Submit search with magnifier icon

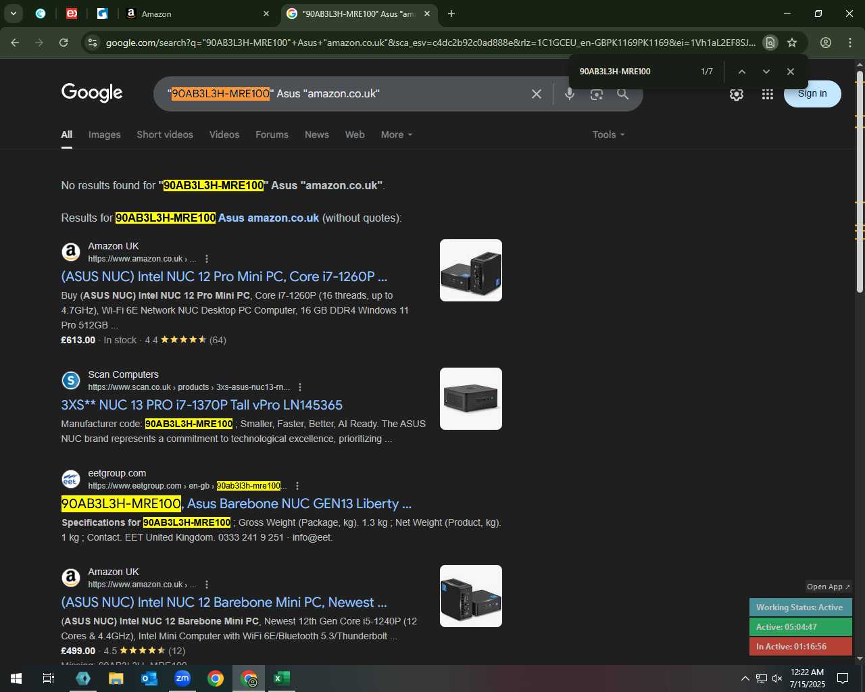[x=623, y=94]
